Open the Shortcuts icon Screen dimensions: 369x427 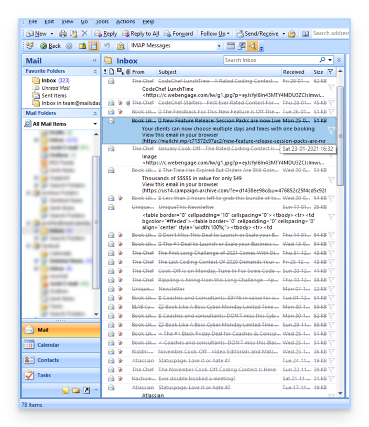(x=86, y=391)
